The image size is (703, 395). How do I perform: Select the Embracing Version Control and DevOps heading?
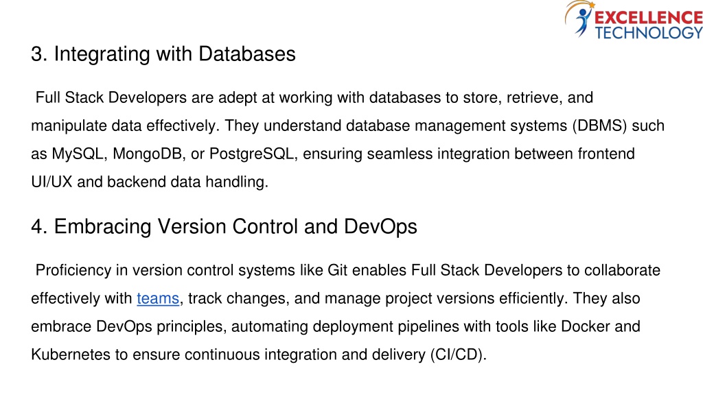point(224,226)
